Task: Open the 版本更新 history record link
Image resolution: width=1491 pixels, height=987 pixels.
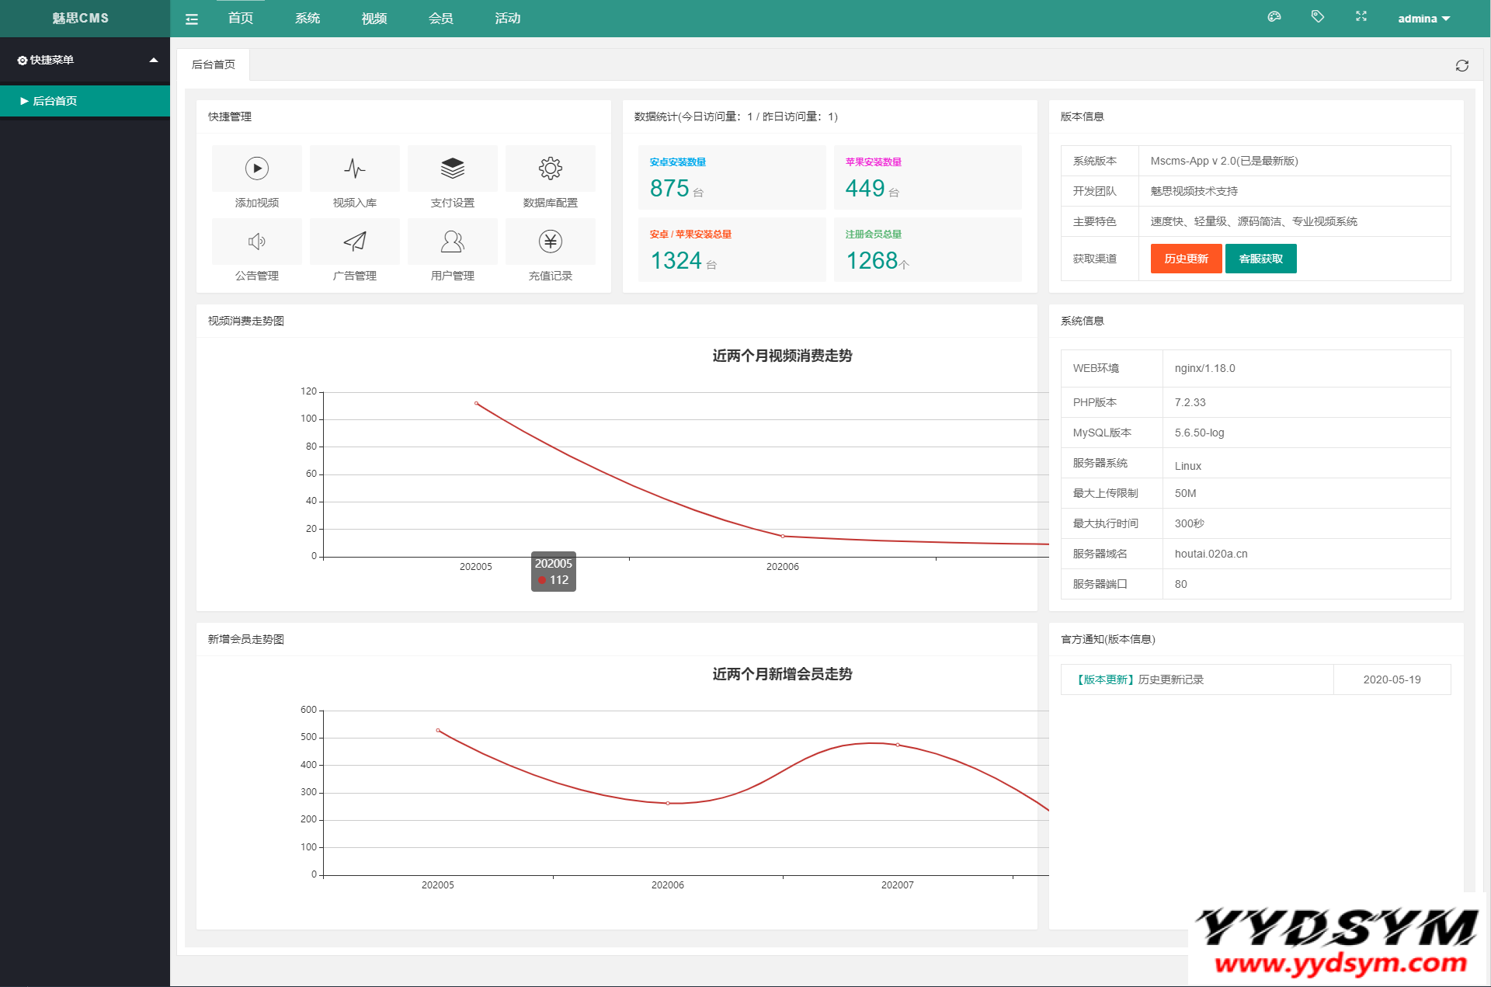Action: (x=1140, y=679)
